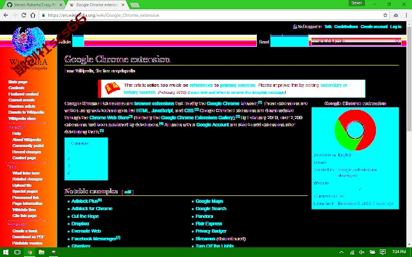The width and height of the screenshot is (412, 257).
Task: Click Create account
Action: 374,26
